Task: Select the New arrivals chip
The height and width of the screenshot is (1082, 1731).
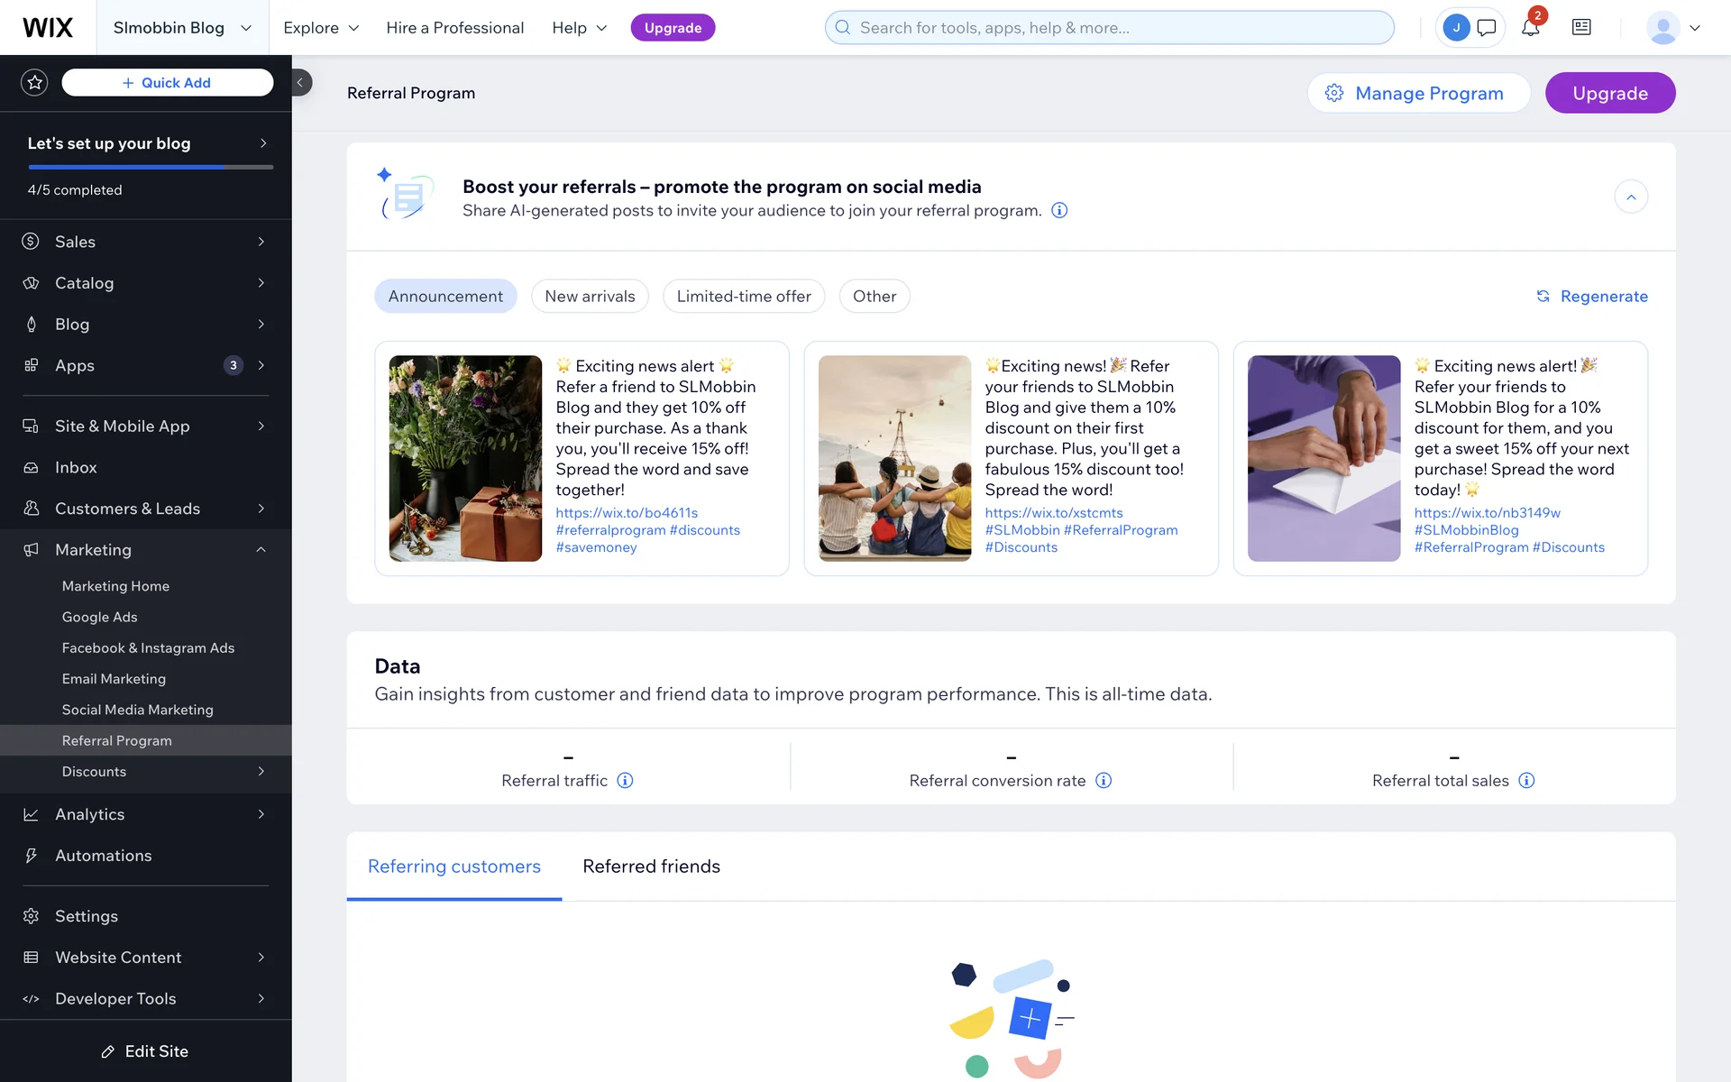Action: [590, 297]
